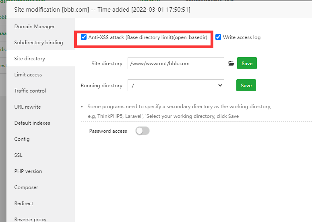This screenshot has height=222, width=312.
Task: Uncheck Anti-XSS attack open_basedir checkbox
Action: (x=84, y=37)
